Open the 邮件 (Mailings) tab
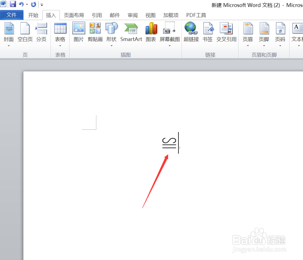Image resolution: width=303 pixels, height=260 pixels. (x=115, y=15)
